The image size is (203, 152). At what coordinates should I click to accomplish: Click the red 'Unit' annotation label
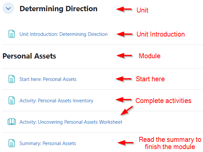(142, 10)
